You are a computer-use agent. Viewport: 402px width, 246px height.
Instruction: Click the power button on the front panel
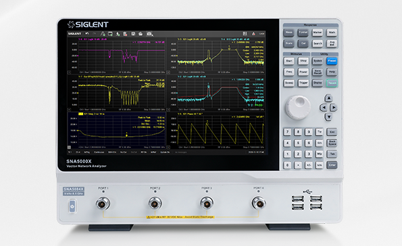(x=72, y=206)
